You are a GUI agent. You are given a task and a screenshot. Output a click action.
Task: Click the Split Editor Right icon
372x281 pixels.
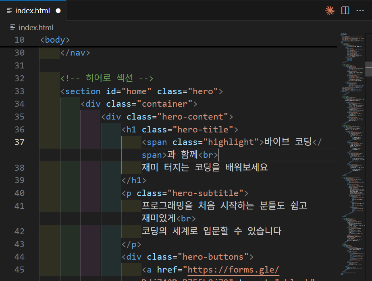(345, 11)
